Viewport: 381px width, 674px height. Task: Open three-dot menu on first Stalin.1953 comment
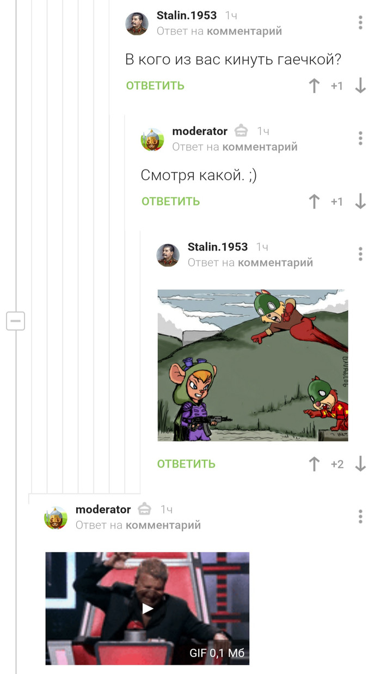tap(360, 22)
